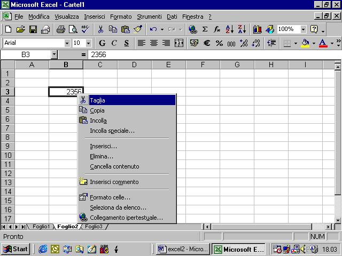Screen dimensions: 342x256
Task: Select the Format Painter brush icon
Action: click(x=138, y=29)
